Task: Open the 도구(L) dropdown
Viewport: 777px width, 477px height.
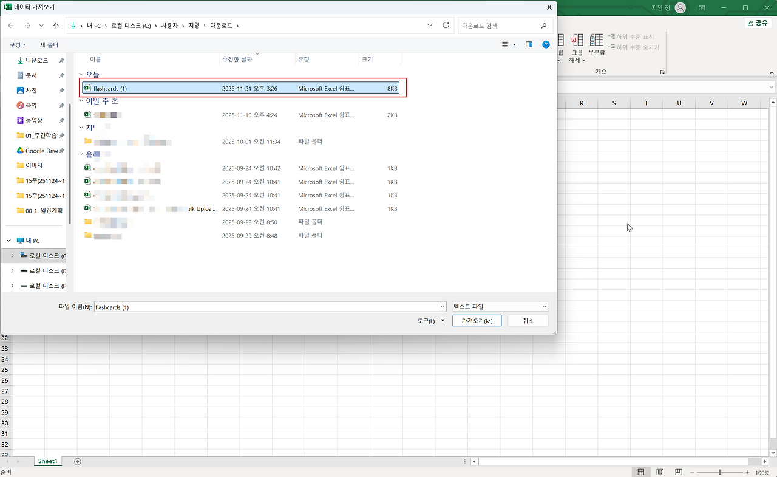Action: point(431,320)
